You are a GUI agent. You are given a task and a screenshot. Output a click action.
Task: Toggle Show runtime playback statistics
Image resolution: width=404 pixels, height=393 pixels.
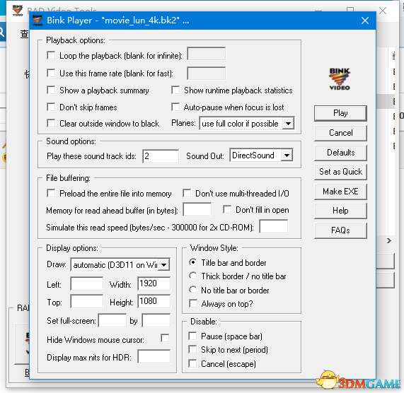(175, 90)
